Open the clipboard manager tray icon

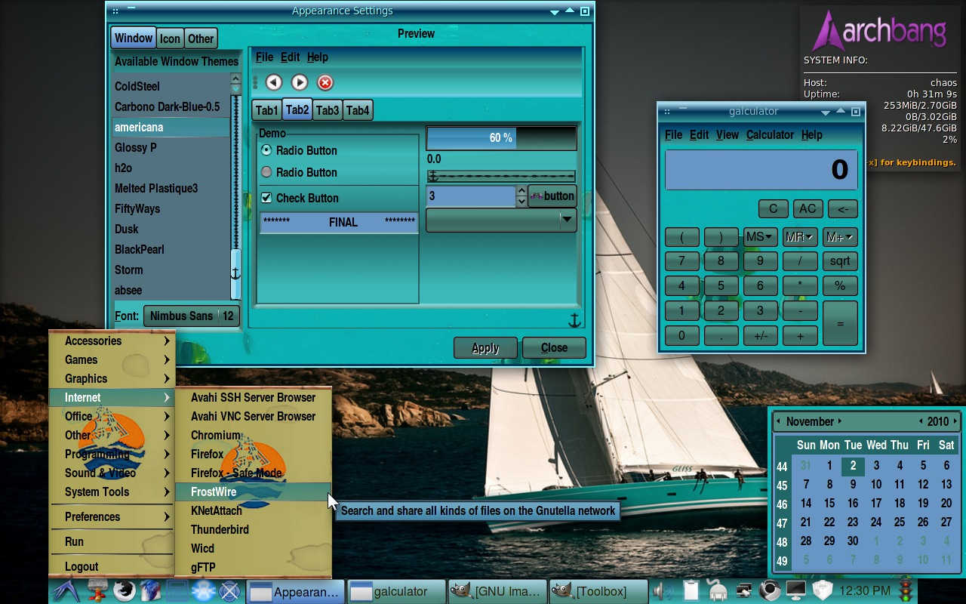(x=691, y=590)
